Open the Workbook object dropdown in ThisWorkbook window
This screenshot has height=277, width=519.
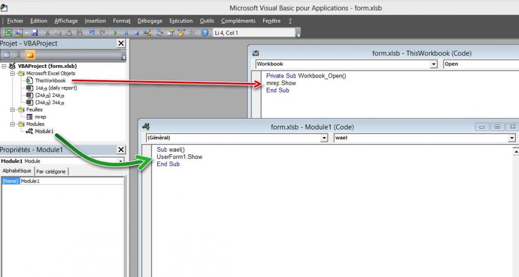click(x=433, y=64)
